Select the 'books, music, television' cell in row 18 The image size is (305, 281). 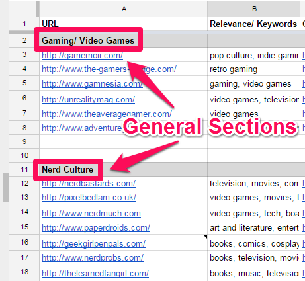253,273
